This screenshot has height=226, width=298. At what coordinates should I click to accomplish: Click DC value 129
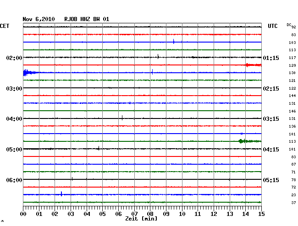click(292, 65)
